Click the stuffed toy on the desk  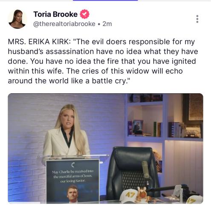coord(143,195)
